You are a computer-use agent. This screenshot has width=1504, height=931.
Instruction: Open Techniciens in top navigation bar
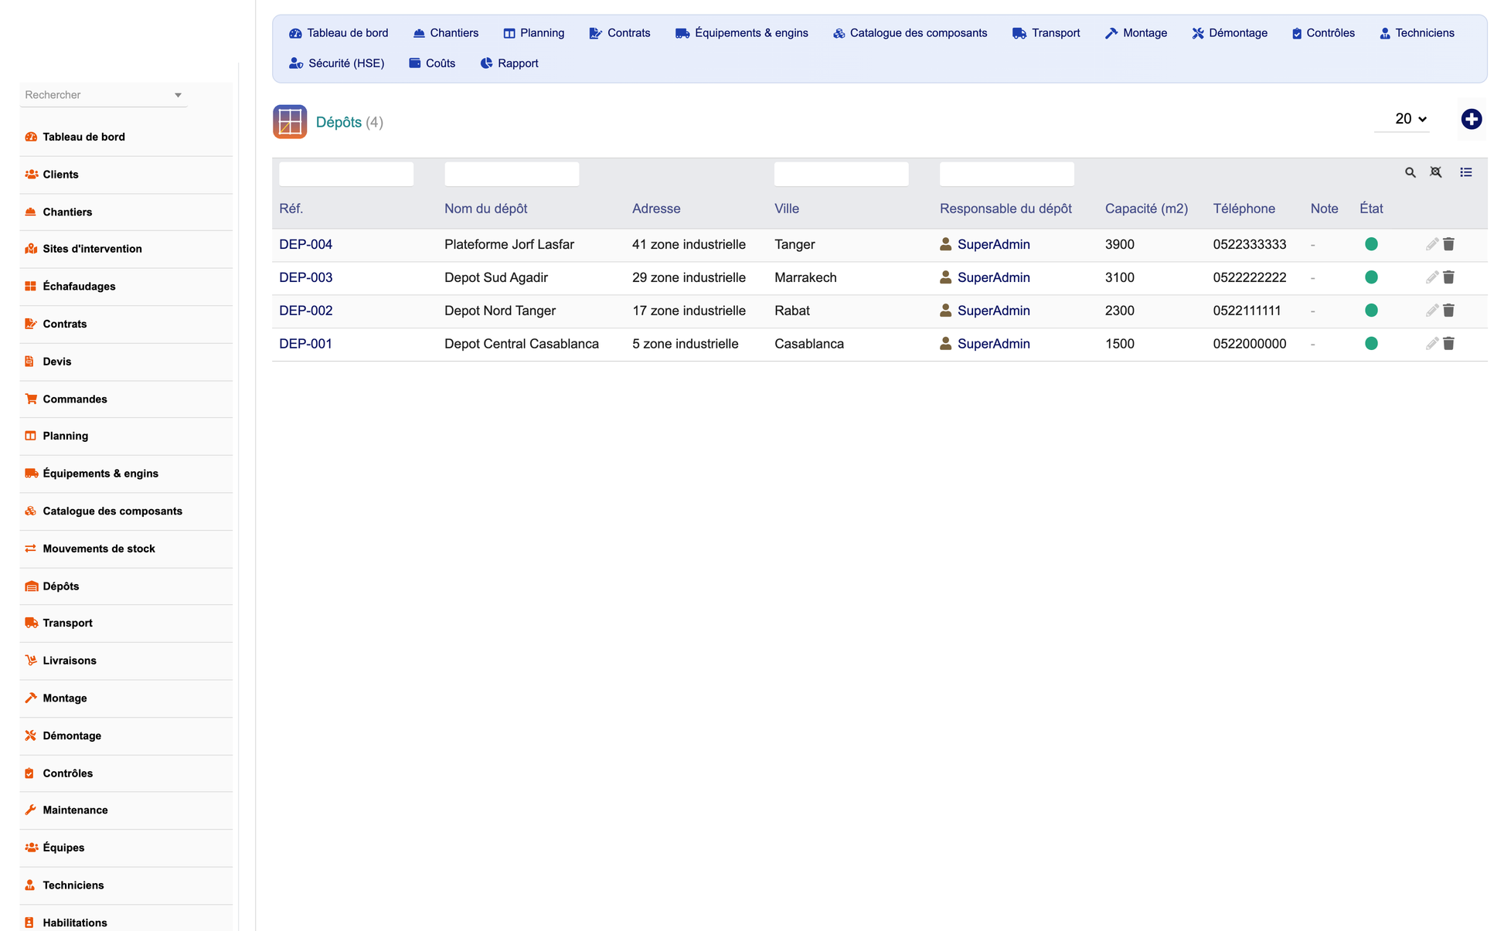(x=1417, y=33)
